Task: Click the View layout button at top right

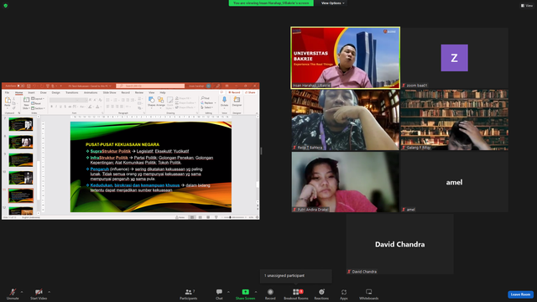Action: pos(527,6)
